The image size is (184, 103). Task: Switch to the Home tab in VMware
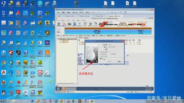pos(60,16)
